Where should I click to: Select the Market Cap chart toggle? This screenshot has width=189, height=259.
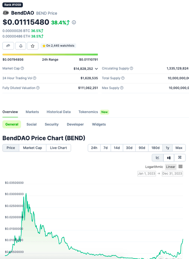(x=32, y=148)
